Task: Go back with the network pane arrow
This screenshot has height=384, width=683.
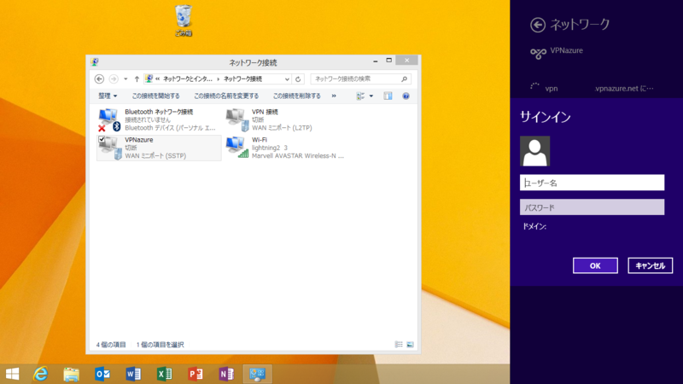Action: (x=538, y=25)
